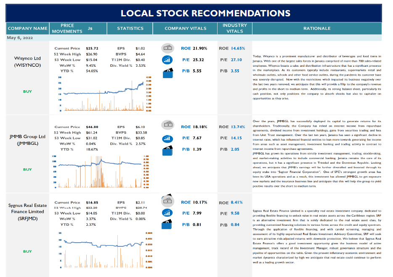Click the date May 6, 2022

(20, 38)
